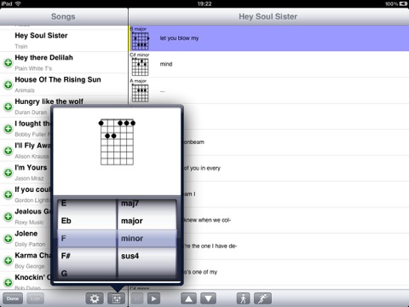Open House Of The Rising Sun song

[64, 84]
